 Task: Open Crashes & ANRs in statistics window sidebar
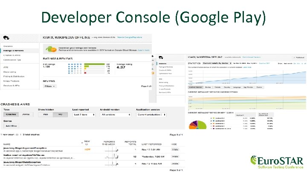coord(165,70)
